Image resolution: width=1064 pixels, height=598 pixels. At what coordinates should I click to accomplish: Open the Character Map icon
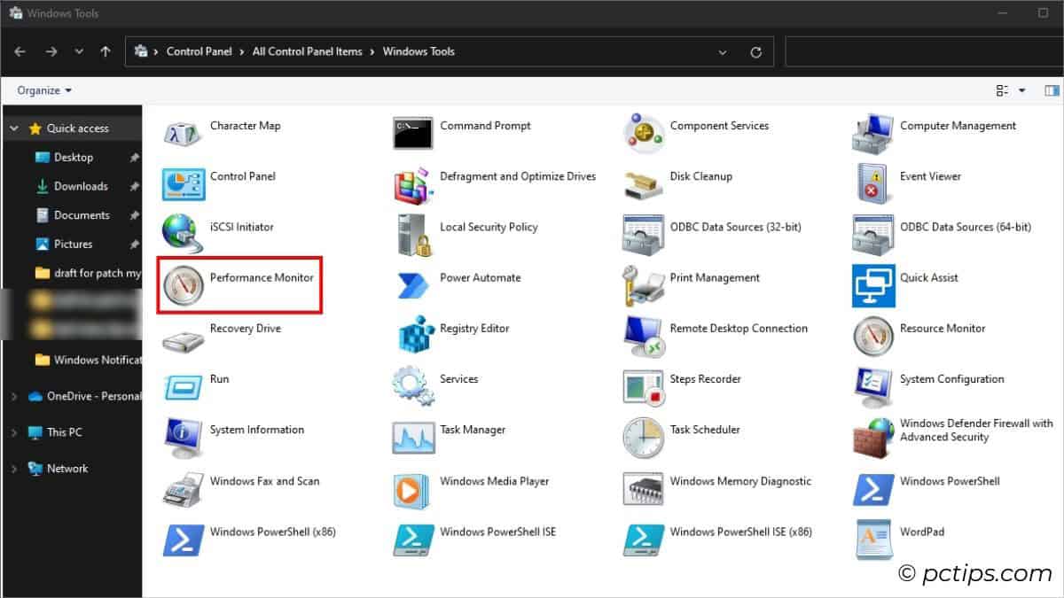tap(184, 134)
